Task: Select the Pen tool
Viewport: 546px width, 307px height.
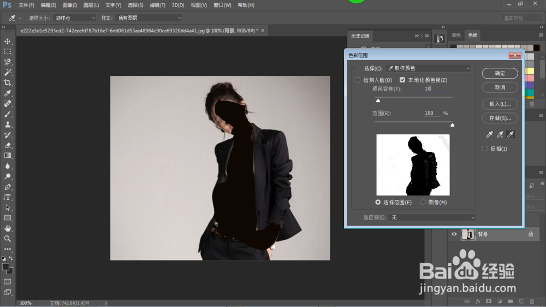Action: (x=7, y=187)
